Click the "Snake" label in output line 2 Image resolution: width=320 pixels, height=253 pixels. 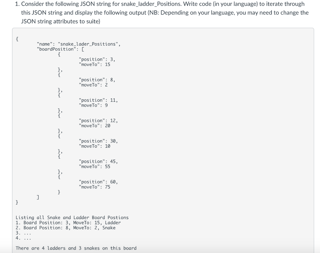[109, 228]
